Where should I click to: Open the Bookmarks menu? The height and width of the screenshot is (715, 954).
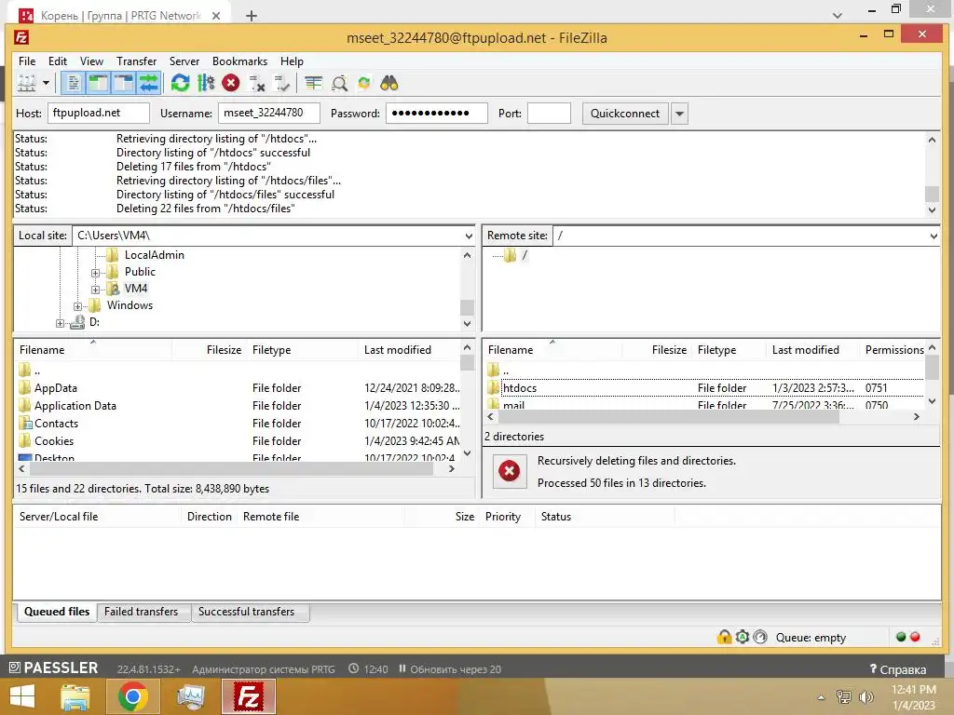point(239,61)
